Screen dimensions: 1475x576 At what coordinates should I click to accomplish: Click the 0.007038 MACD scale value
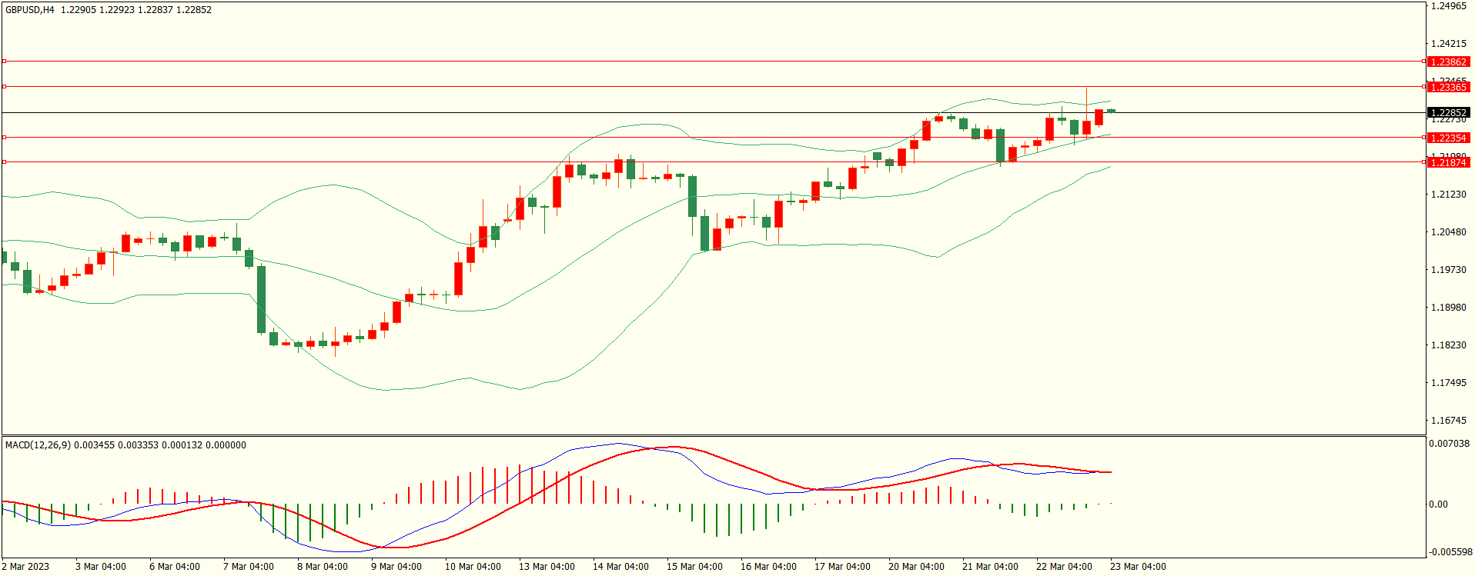click(x=1449, y=444)
